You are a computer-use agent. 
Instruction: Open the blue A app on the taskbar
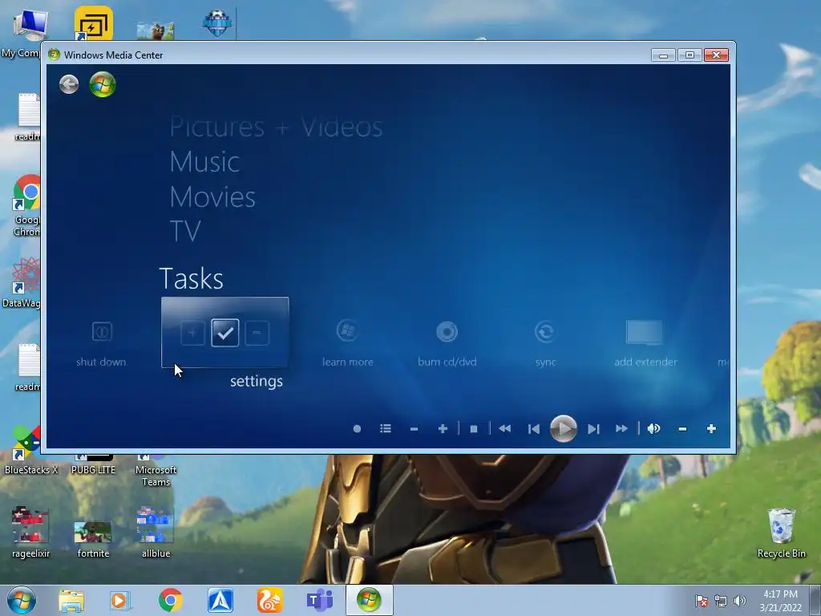tap(220, 601)
